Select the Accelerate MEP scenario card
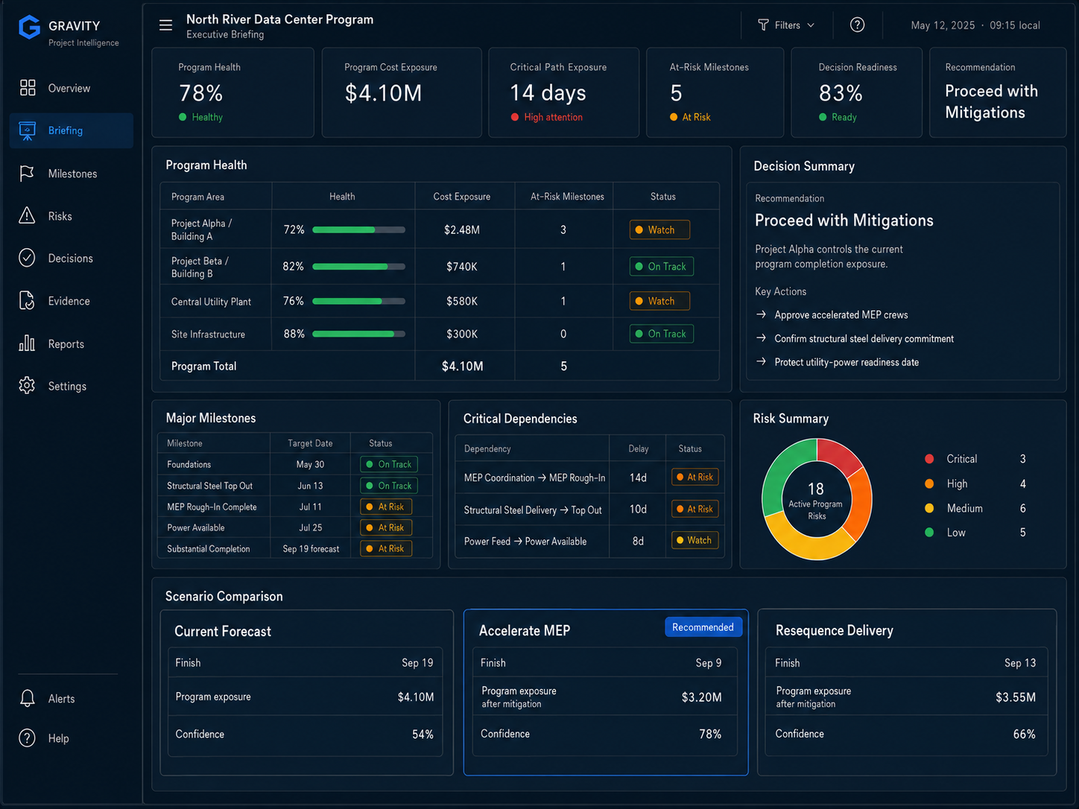Image resolution: width=1079 pixels, height=809 pixels. [x=606, y=693]
